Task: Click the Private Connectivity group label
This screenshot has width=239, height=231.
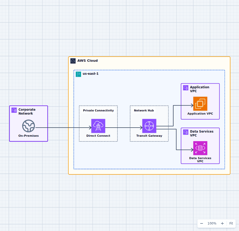Action: 98,110
